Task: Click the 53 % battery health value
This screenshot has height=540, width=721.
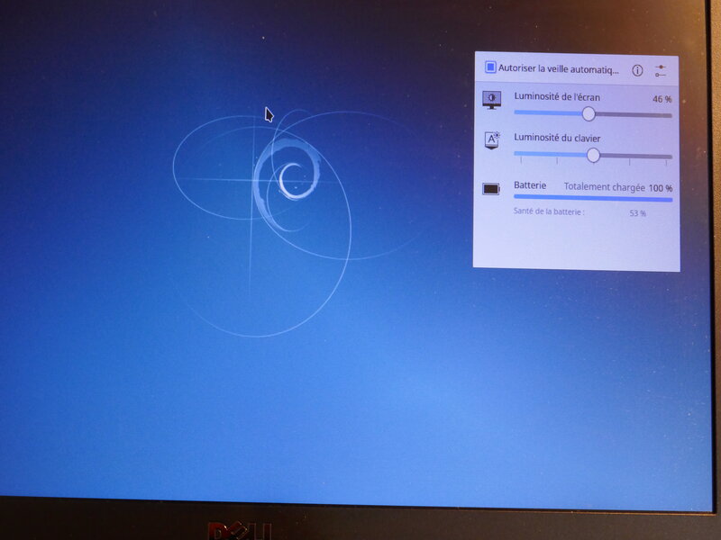Action: (638, 213)
